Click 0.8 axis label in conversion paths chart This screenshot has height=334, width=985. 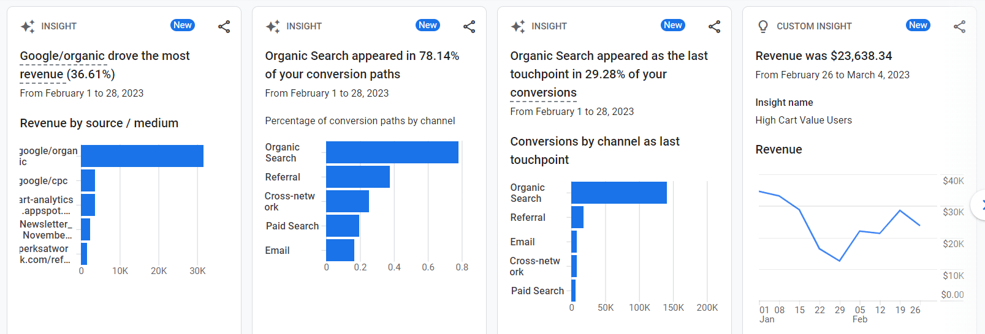(x=462, y=267)
